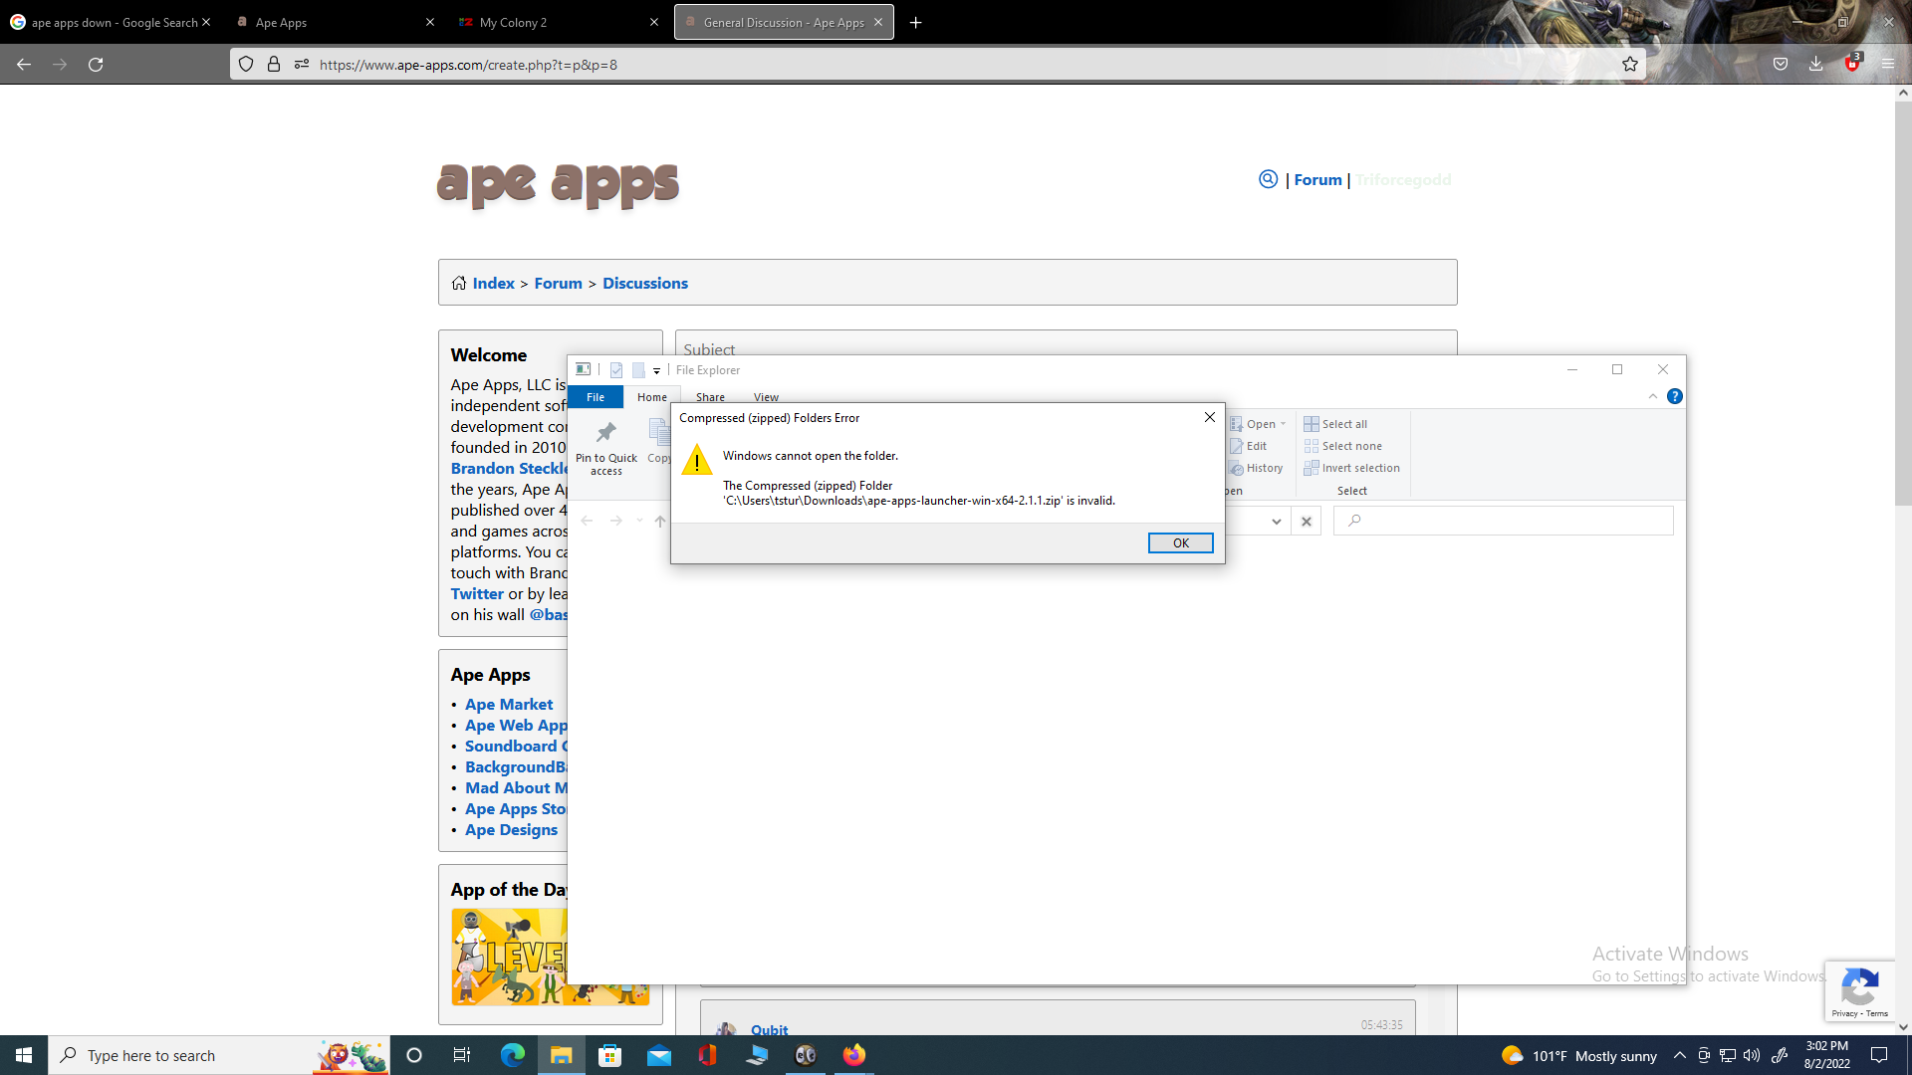Image resolution: width=1912 pixels, height=1075 pixels.
Task: Click Properties icon in quick access toolbar
Action: point(616,369)
